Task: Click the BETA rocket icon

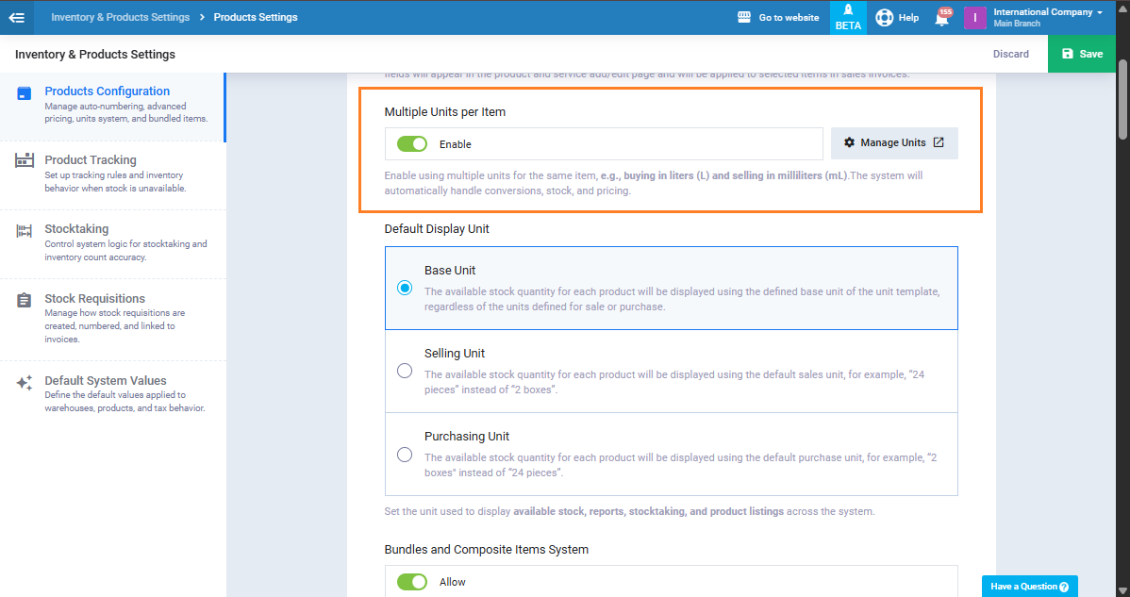Action: (848, 11)
